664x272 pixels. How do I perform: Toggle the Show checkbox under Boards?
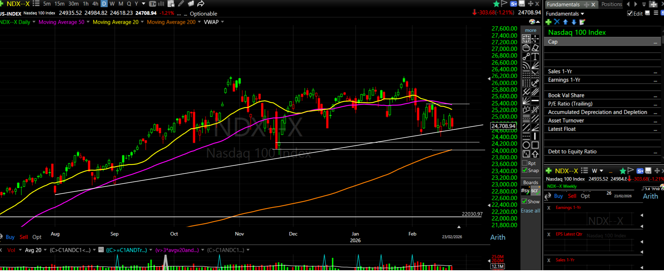click(x=524, y=201)
